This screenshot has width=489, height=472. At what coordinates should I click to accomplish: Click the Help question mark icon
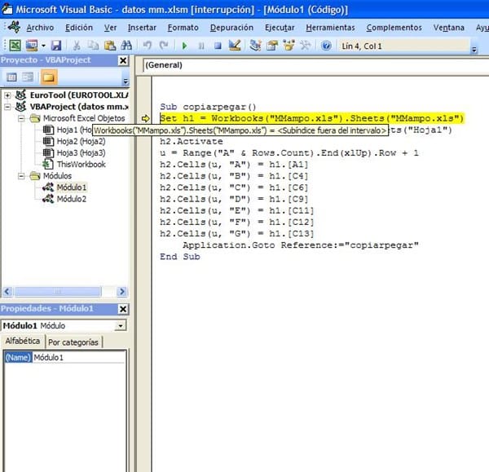pos(327,46)
